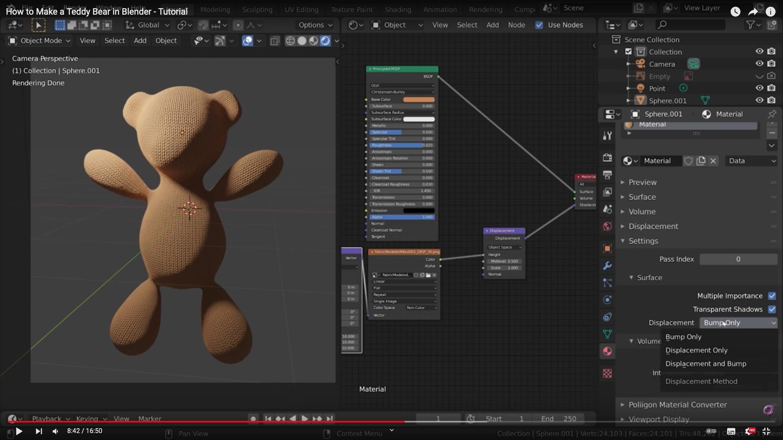Choose Displacement Only from the list
The width and height of the screenshot is (783, 440).
[696, 350]
